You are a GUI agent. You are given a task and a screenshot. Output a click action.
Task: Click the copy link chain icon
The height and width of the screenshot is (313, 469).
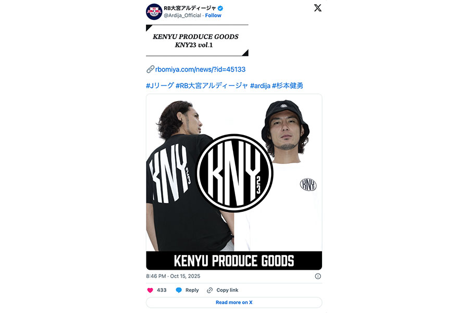coord(209,290)
